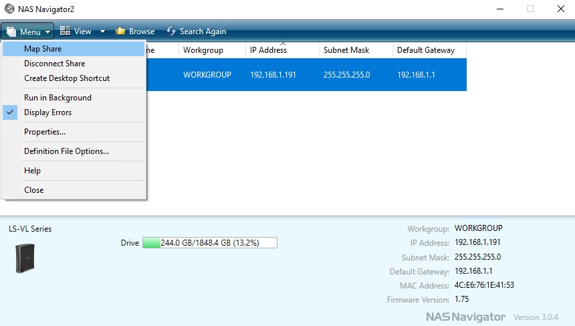This screenshot has height=326, width=575.
Task: Click the details panel Subnet Mask value
Action: (478, 256)
